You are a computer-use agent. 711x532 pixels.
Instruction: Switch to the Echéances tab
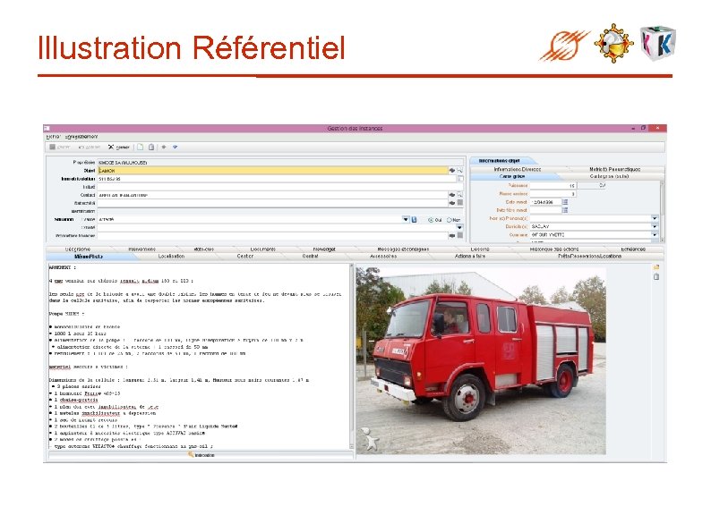(x=633, y=249)
